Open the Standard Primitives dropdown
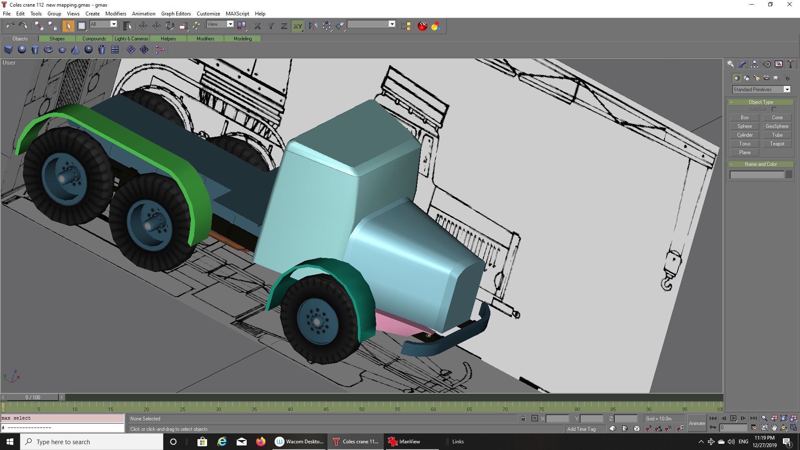Image resolution: width=800 pixels, height=450 pixels. point(787,90)
